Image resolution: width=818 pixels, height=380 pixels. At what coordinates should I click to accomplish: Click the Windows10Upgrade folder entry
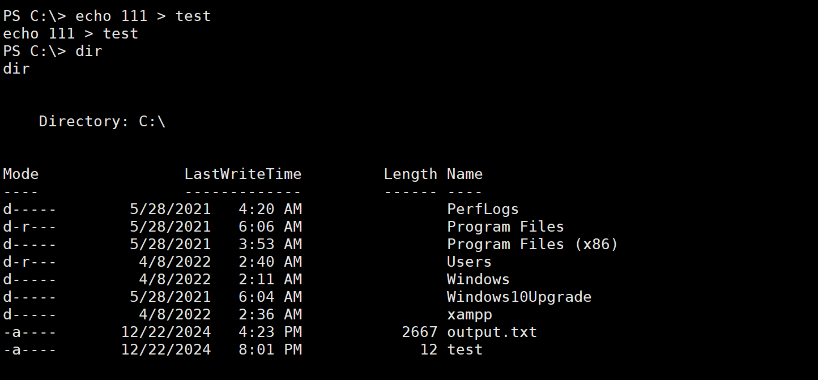(x=519, y=297)
